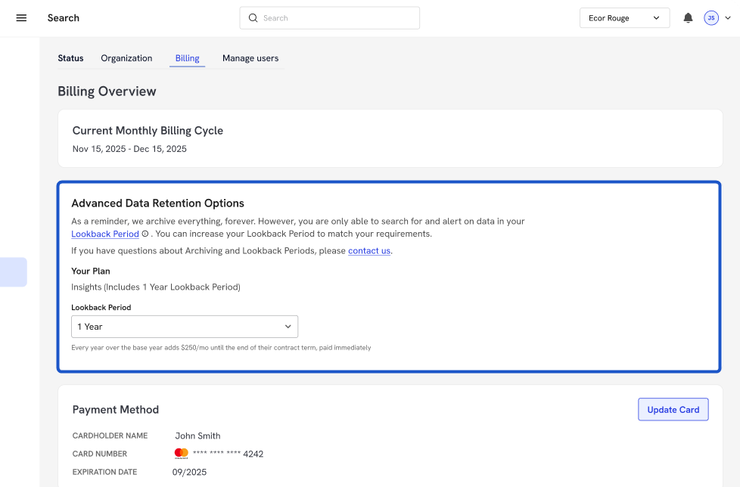740x487 pixels.
Task: Click the card number ending in 4242
Action: tap(228, 454)
